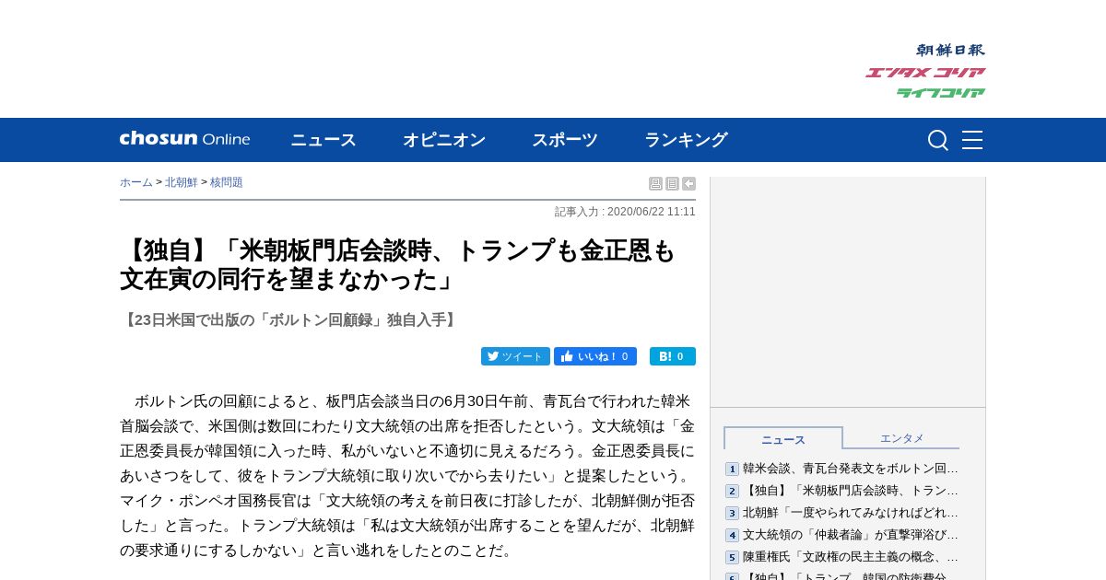The height and width of the screenshot is (580, 1106).
Task: Click the print article icon
Action: (x=655, y=183)
